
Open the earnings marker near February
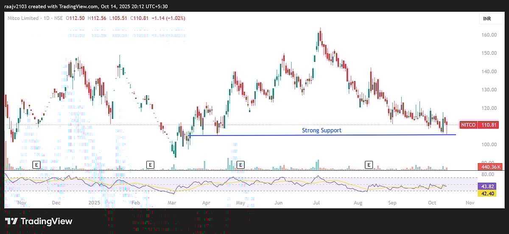click(x=149, y=164)
